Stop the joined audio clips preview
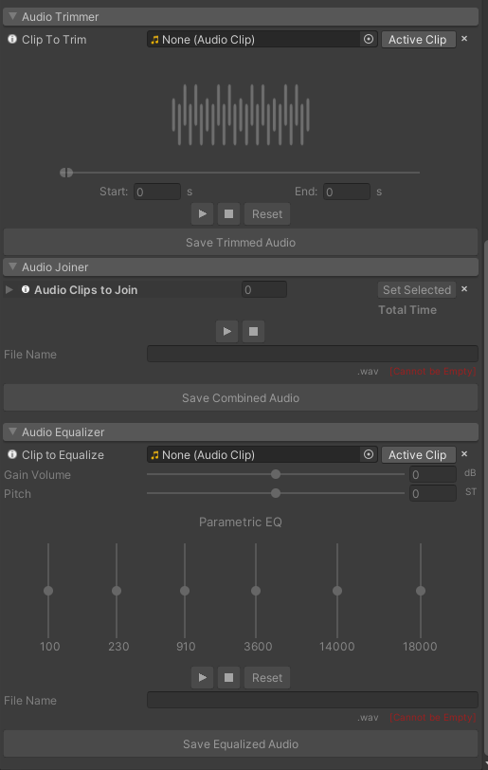This screenshot has width=488, height=770. (x=253, y=332)
